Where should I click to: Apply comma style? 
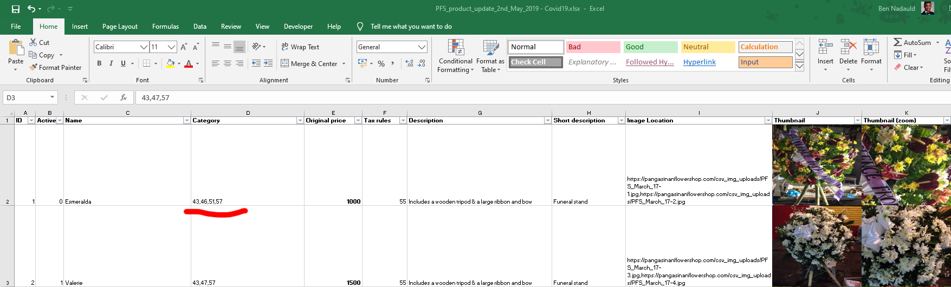pyautogui.click(x=392, y=63)
